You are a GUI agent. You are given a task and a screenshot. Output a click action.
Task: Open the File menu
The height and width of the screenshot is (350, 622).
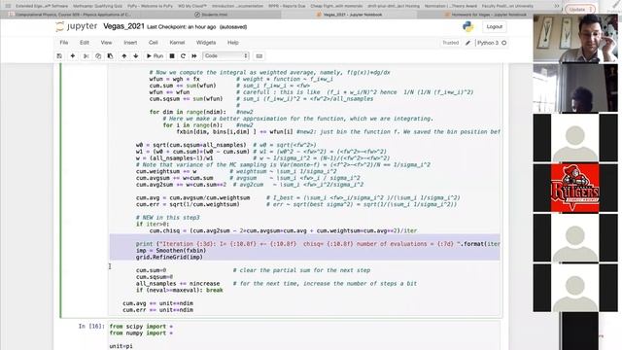pos(64,43)
